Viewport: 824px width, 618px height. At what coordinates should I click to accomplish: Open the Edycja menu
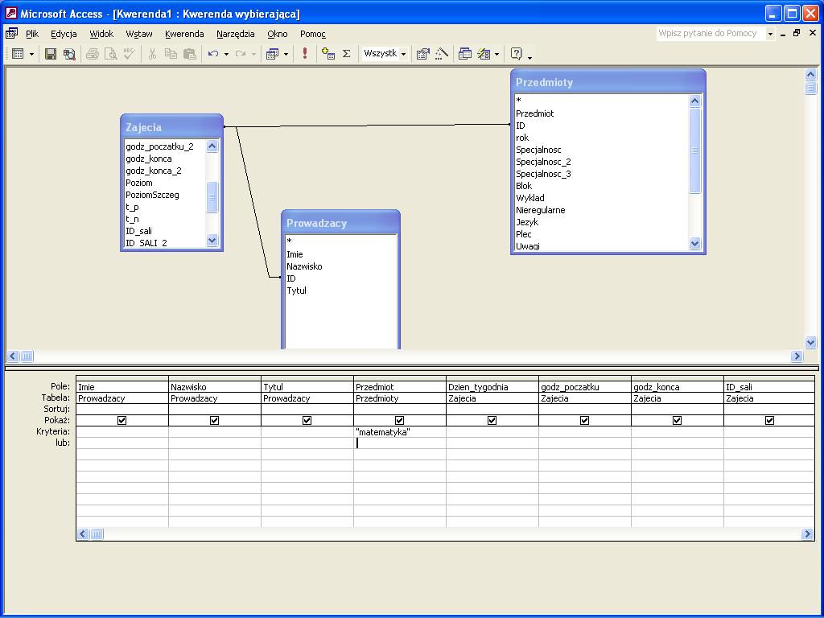64,34
